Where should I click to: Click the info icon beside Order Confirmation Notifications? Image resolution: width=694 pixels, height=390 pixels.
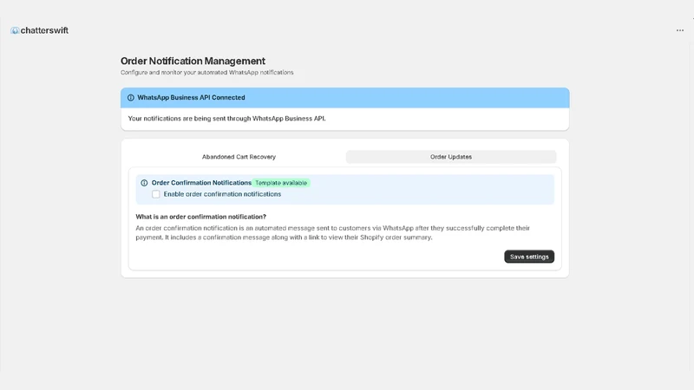[144, 183]
